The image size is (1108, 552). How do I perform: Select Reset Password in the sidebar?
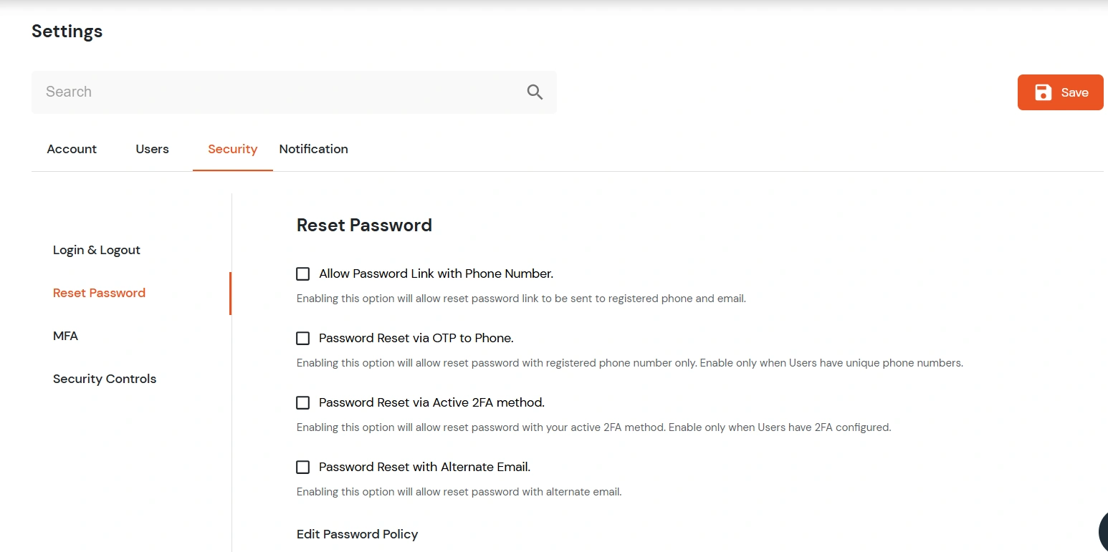[x=99, y=293]
